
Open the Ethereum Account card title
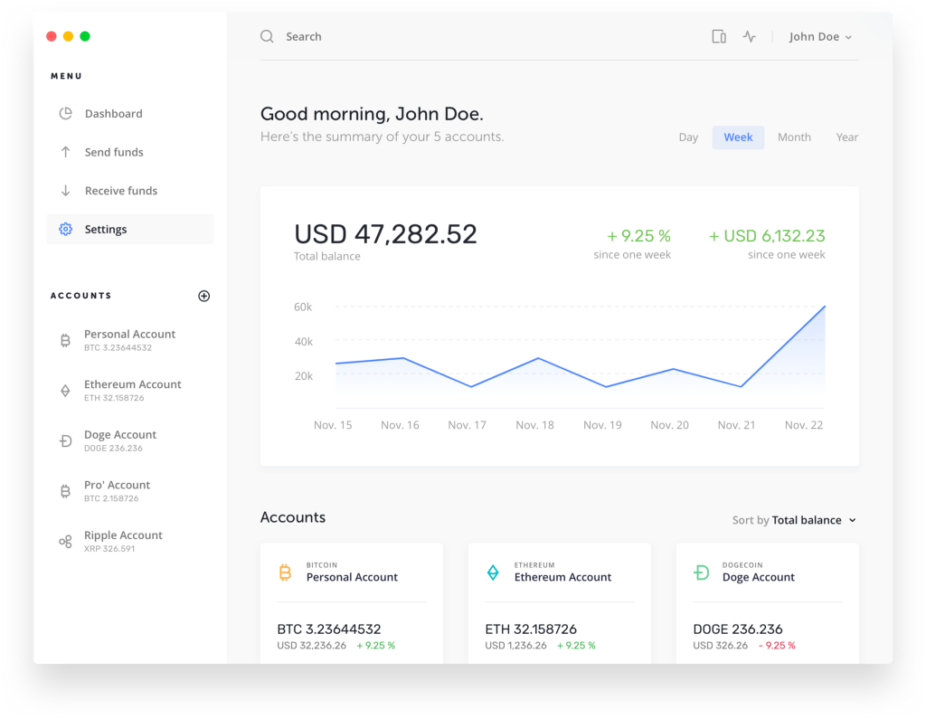pyautogui.click(x=562, y=577)
